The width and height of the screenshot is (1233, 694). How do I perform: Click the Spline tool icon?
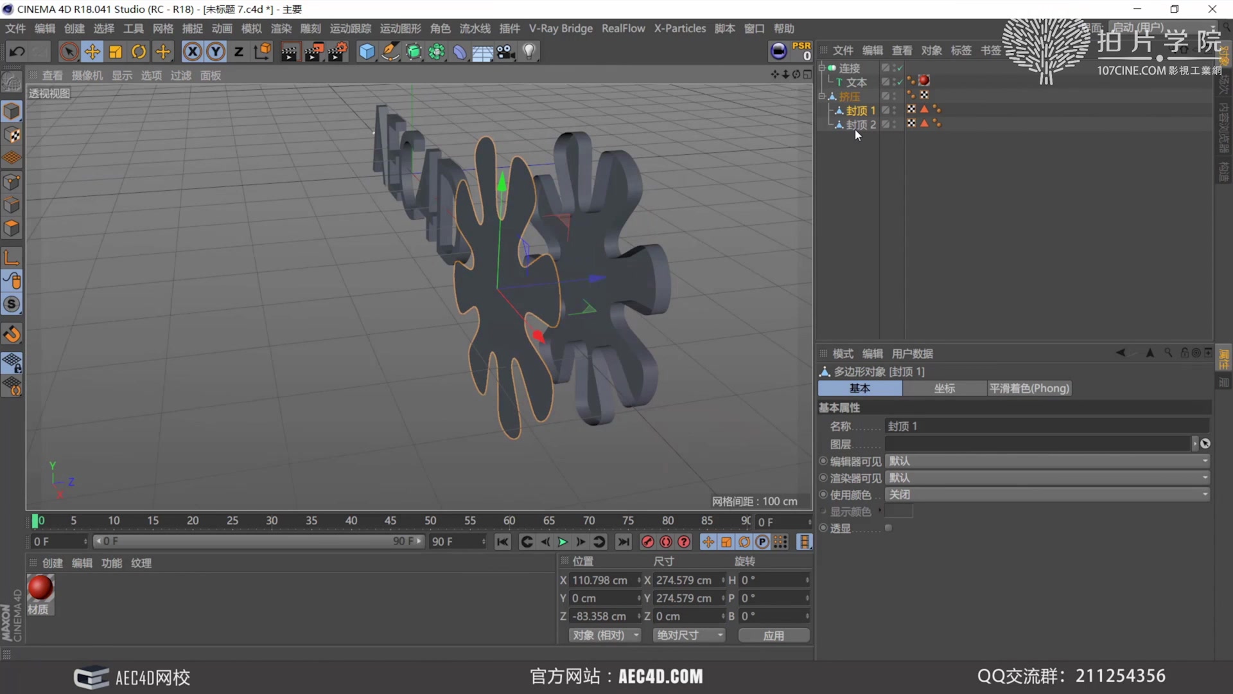coord(390,51)
